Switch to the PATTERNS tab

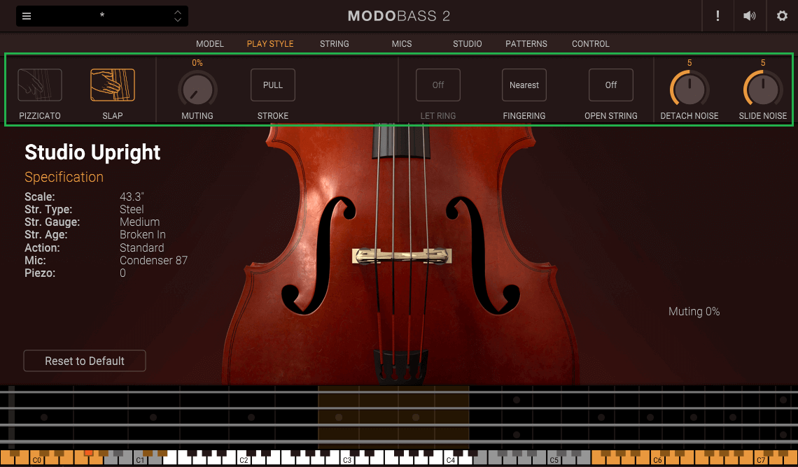[526, 44]
